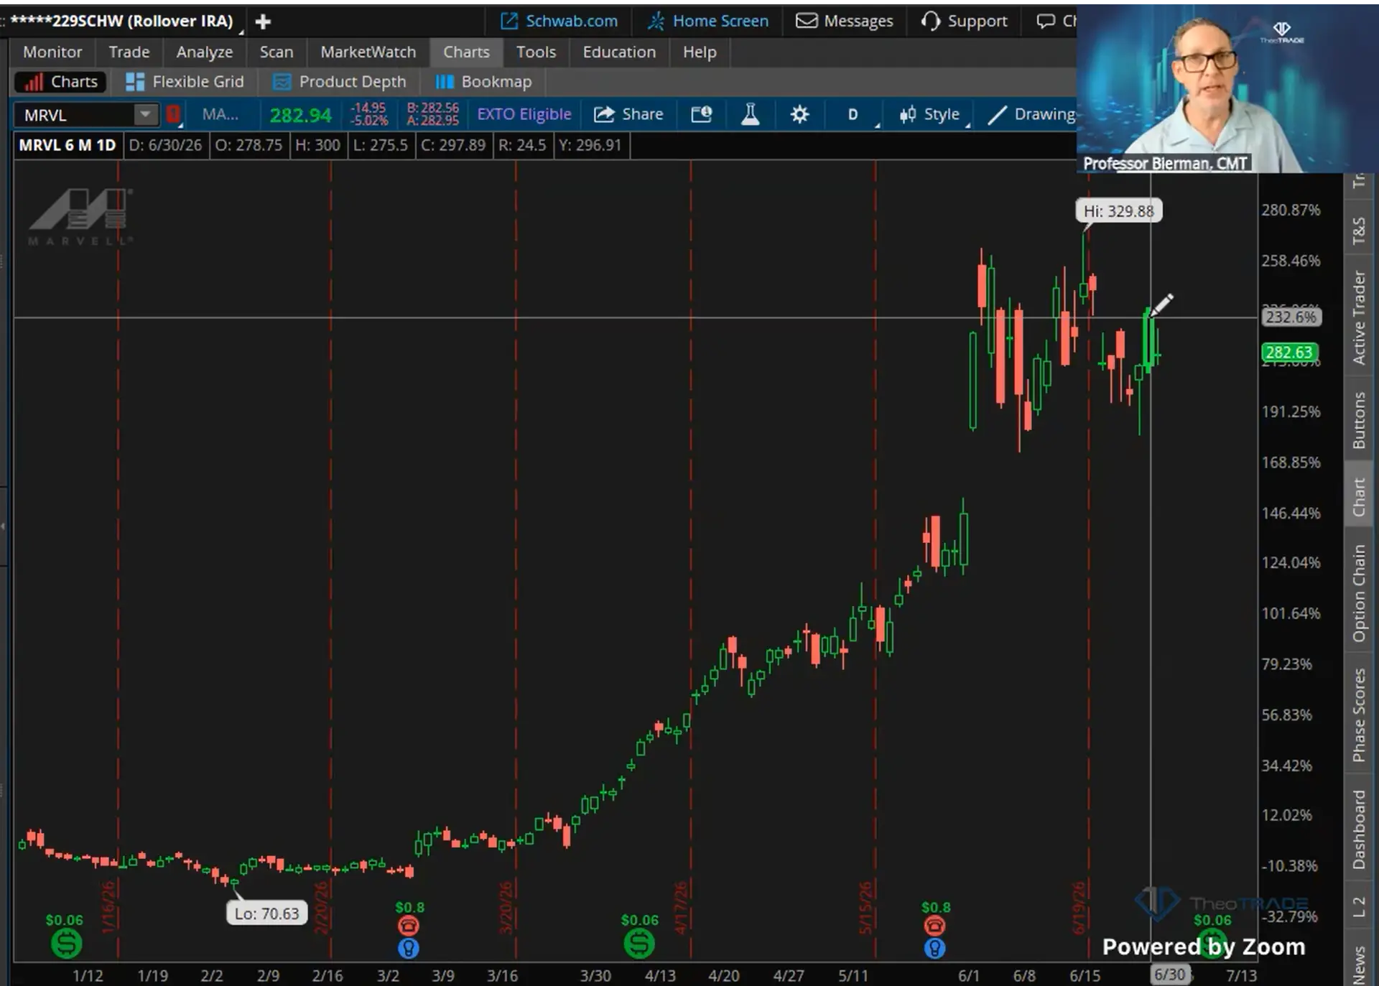This screenshot has width=1379, height=986.
Task: Click Professor Bierman's webcam video thumbnail
Action: point(1227,89)
